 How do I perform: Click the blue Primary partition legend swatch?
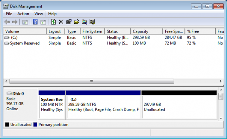(35, 125)
